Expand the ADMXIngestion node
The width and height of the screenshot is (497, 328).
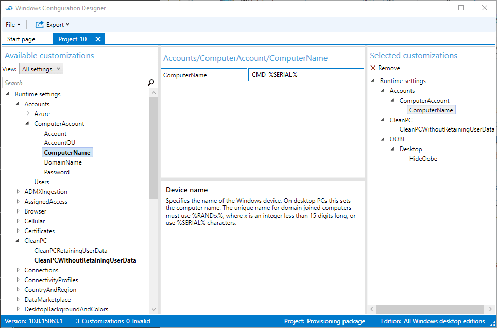18,192
